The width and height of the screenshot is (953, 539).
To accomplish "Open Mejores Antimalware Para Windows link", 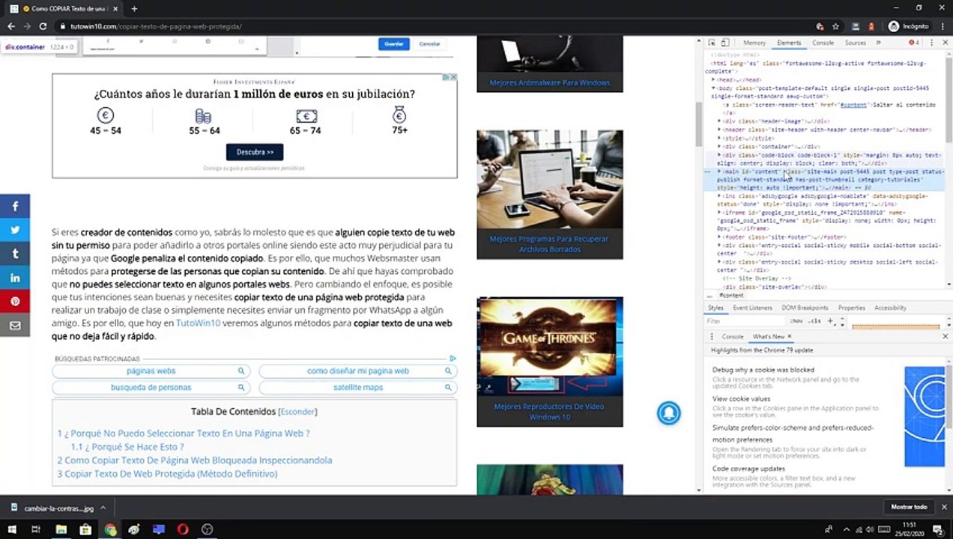I will point(549,82).
